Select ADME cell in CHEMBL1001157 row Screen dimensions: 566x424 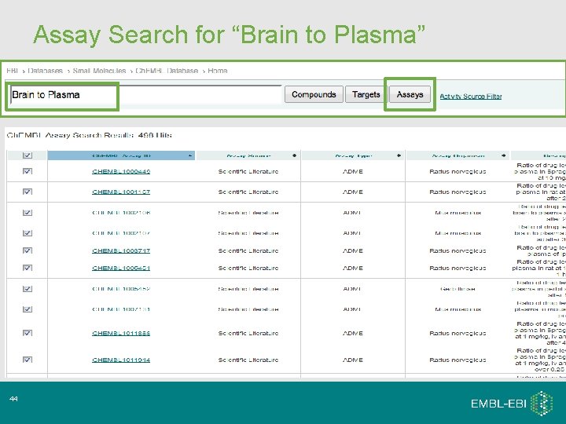pyautogui.click(x=353, y=192)
